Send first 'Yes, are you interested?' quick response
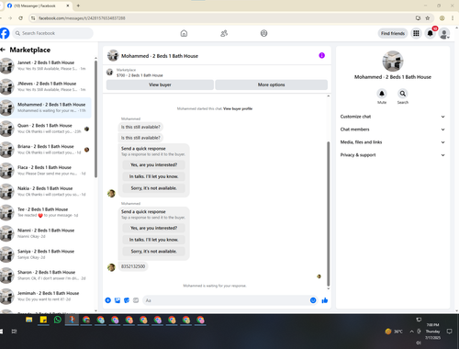Image resolution: width=459 pixels, height=349 pixels. [x=153, y=165]
